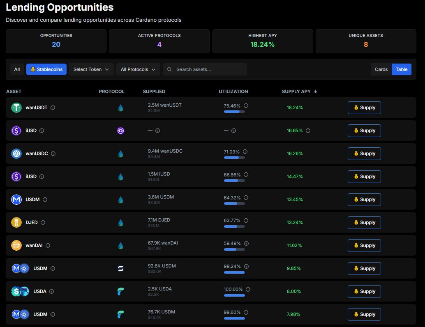Show utilization info for 75.46% wanUSDT

coord(246,106)
